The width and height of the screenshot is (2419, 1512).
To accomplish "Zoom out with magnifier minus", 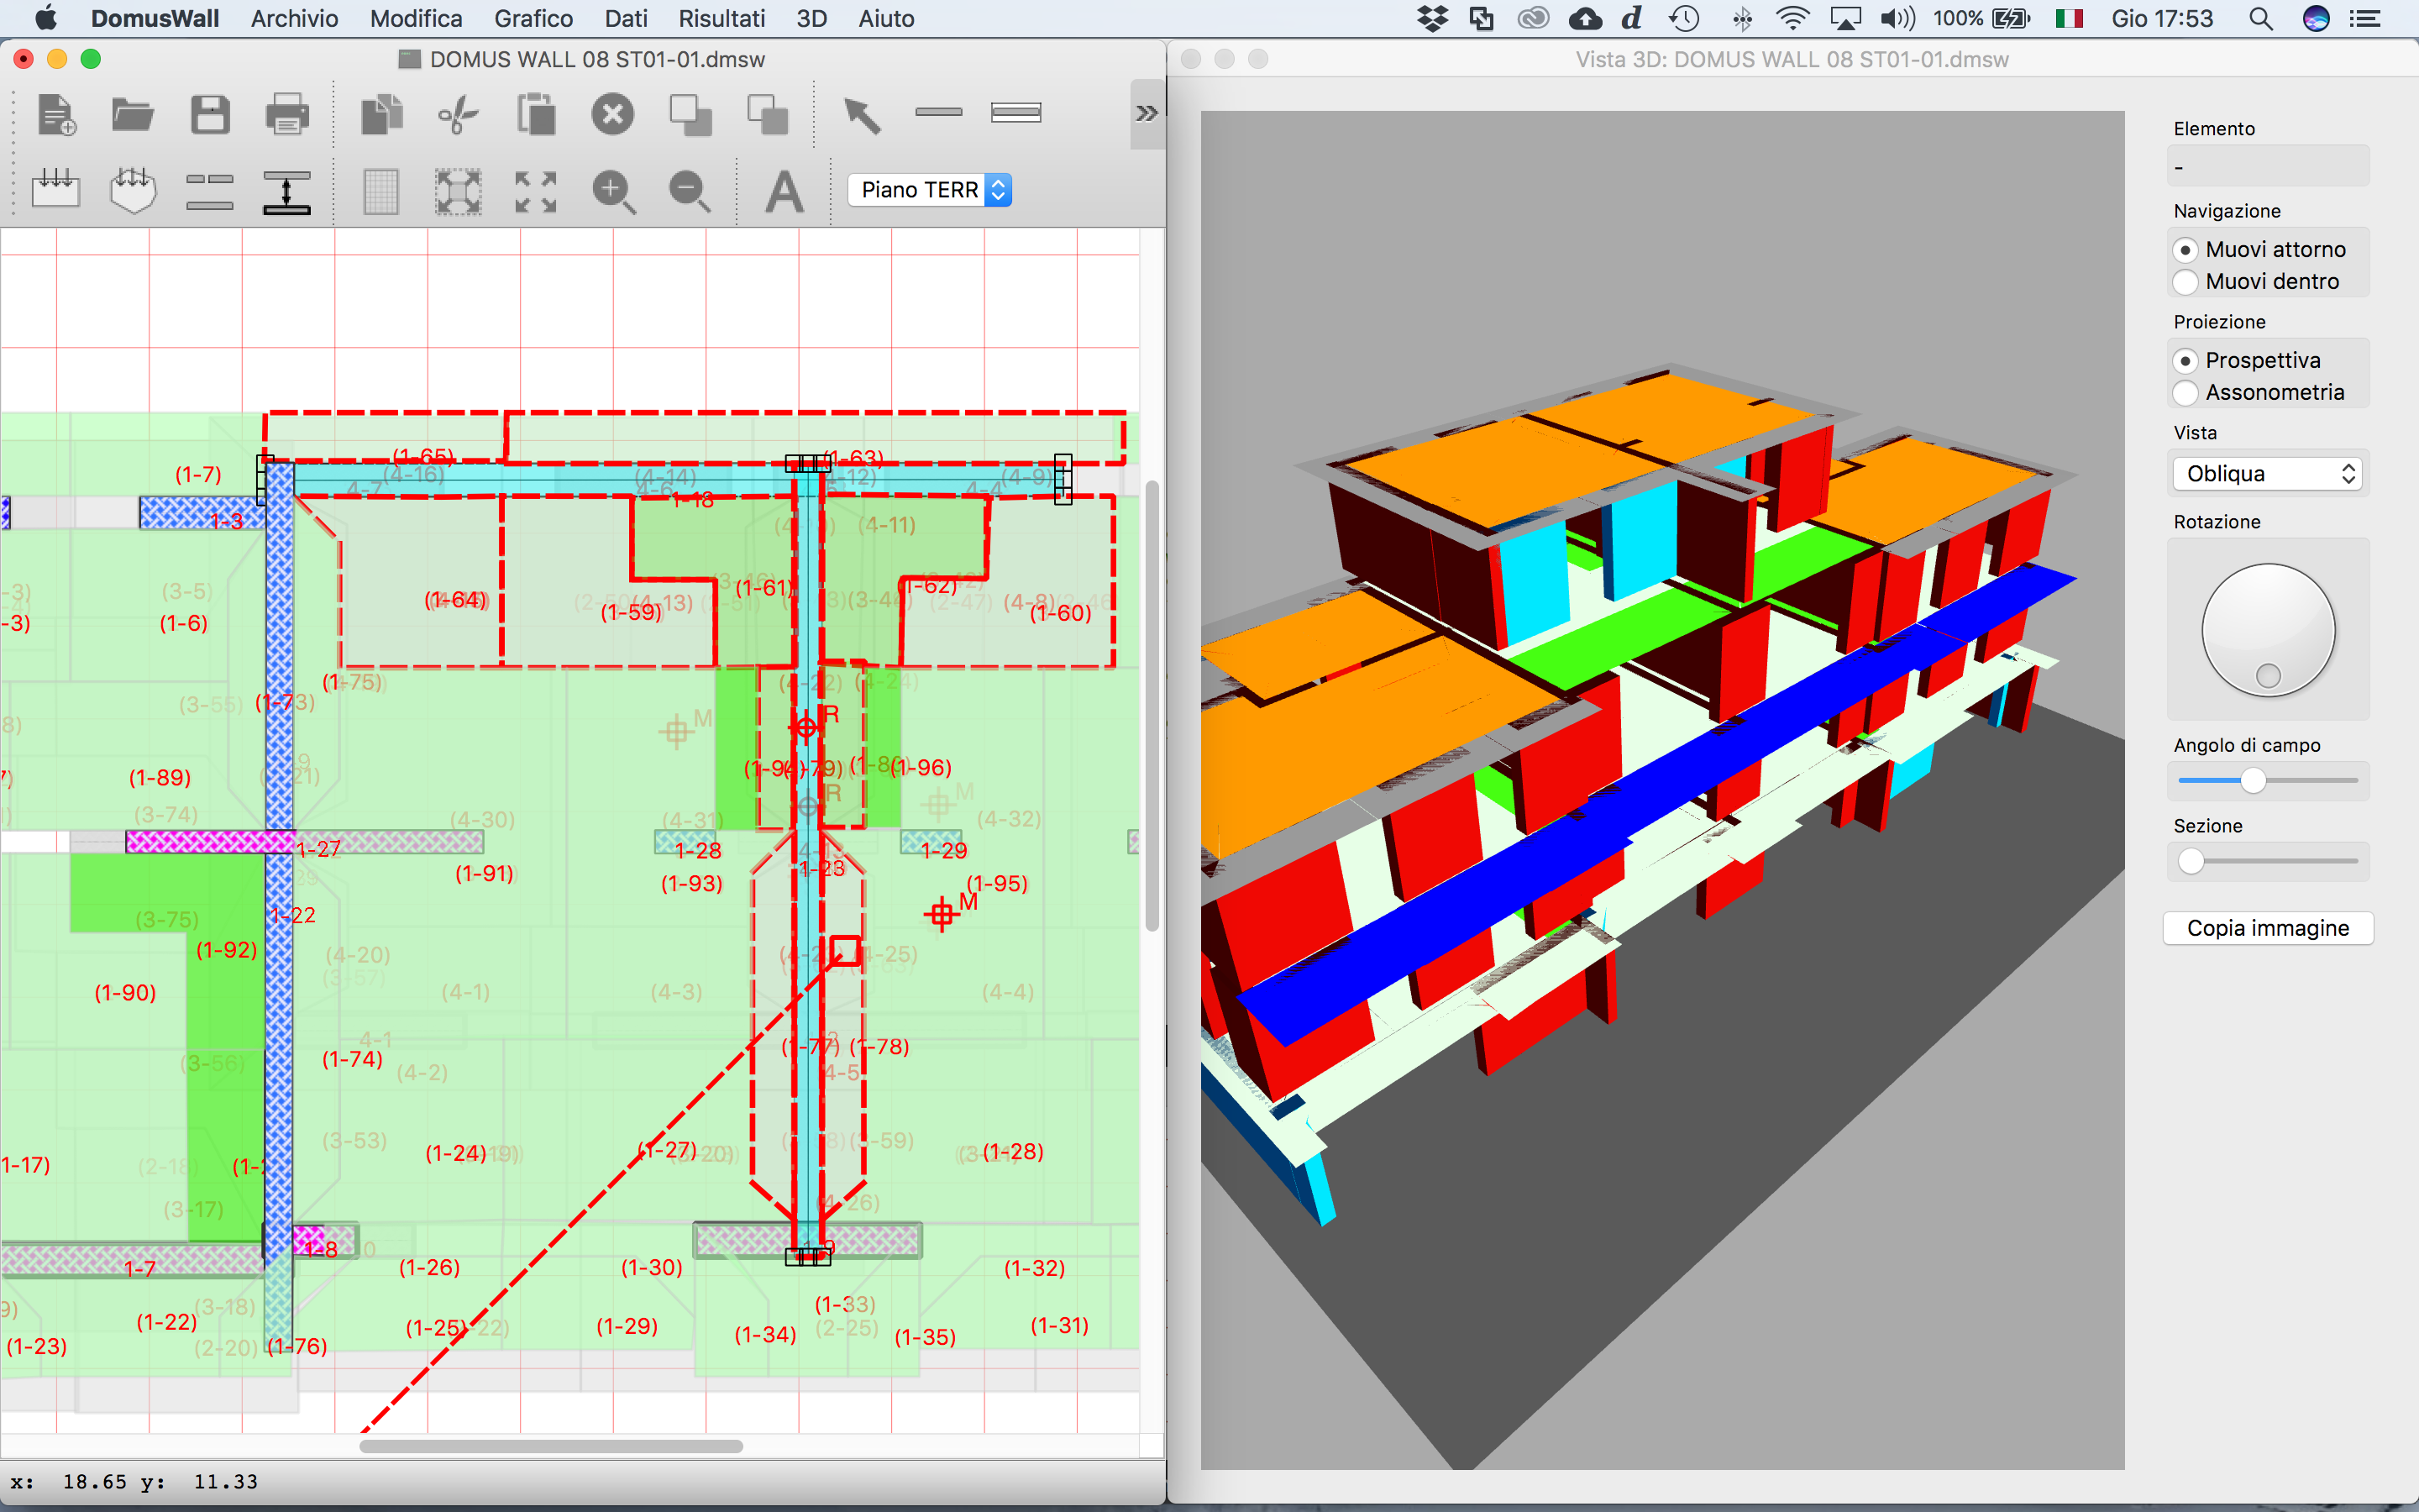I will pos(690,191).
